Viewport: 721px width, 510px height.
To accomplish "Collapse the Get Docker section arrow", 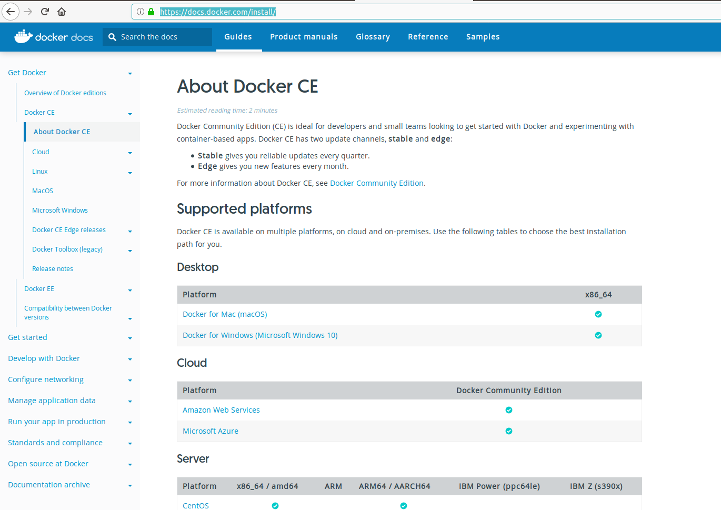I will coord(130,74).
